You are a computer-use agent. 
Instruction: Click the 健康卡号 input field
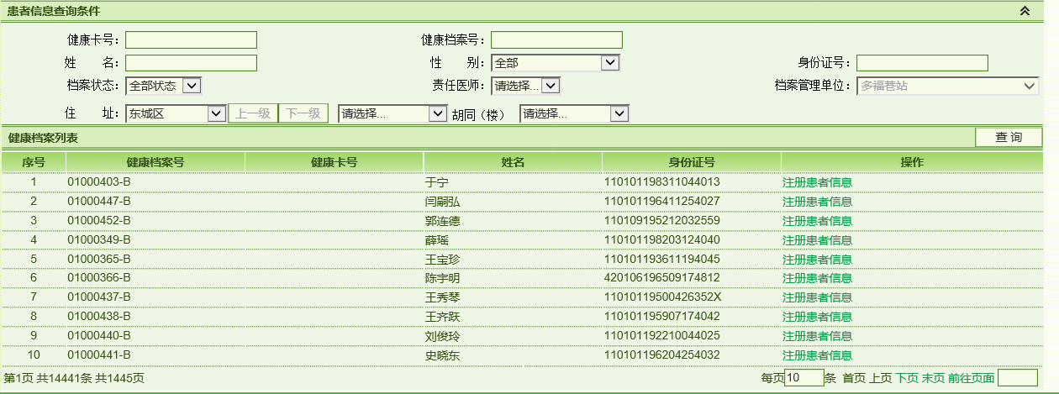[x=191, y=40]
